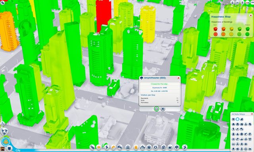Image resolution: width=254 pixels, height=152 pixels.
Task: Select the lightning Power map in Data Maps panel
Action: pyautogui.click(x=233, y=129)
